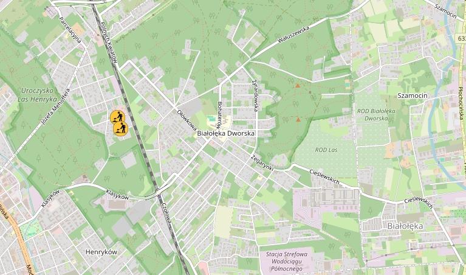Click the southern roadworks warning marker
The image size is (466, 275).
click(x=121, y=129)
